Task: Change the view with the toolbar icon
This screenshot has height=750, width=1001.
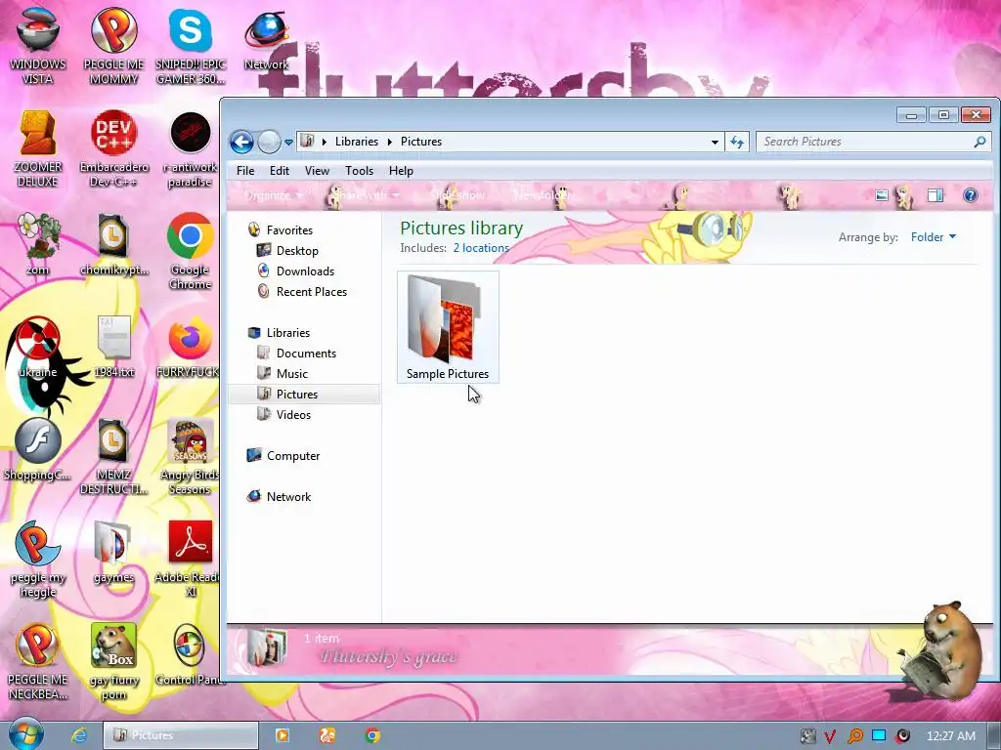Action: coord(882,195)
